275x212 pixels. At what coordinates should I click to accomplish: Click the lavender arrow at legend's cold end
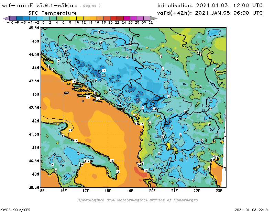pyautogui.click(x=6, y=18)
